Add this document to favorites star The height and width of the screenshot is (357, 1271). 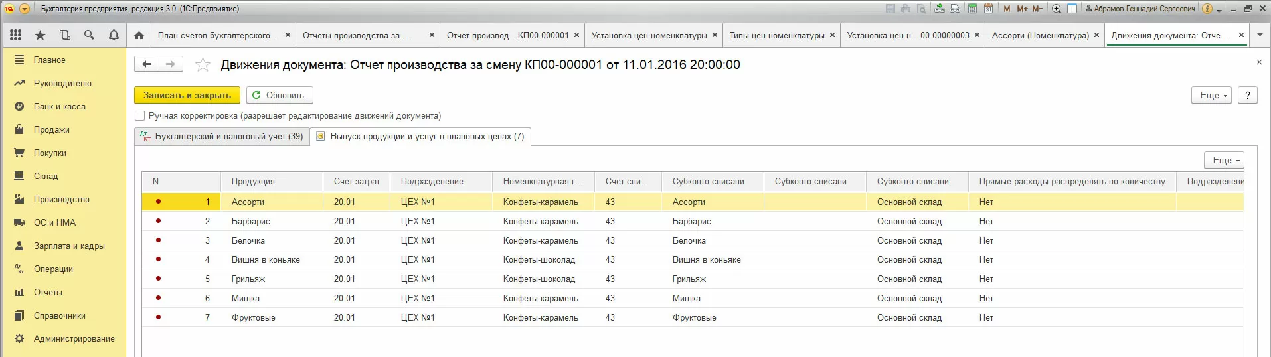pyautogui.click(x=203, y=64)
